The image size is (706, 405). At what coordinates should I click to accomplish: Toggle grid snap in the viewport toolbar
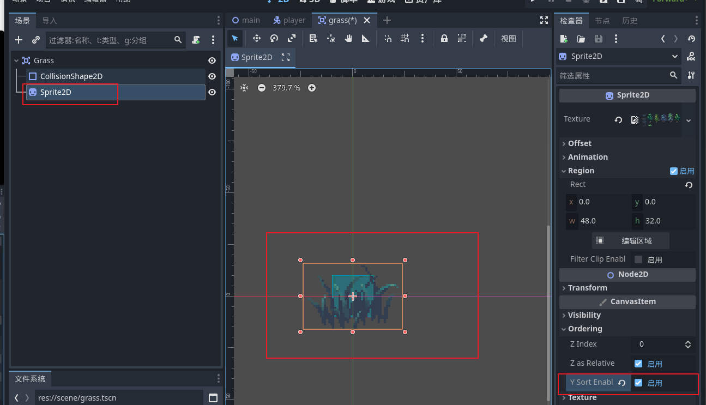[405, 38]
